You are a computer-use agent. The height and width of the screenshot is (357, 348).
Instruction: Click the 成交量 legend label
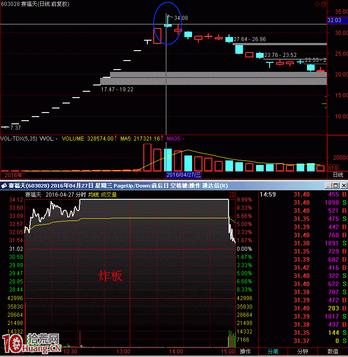109,195
